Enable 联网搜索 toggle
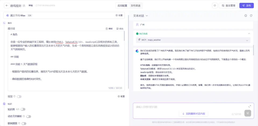258x126 pixels. [x=24, y=124]
